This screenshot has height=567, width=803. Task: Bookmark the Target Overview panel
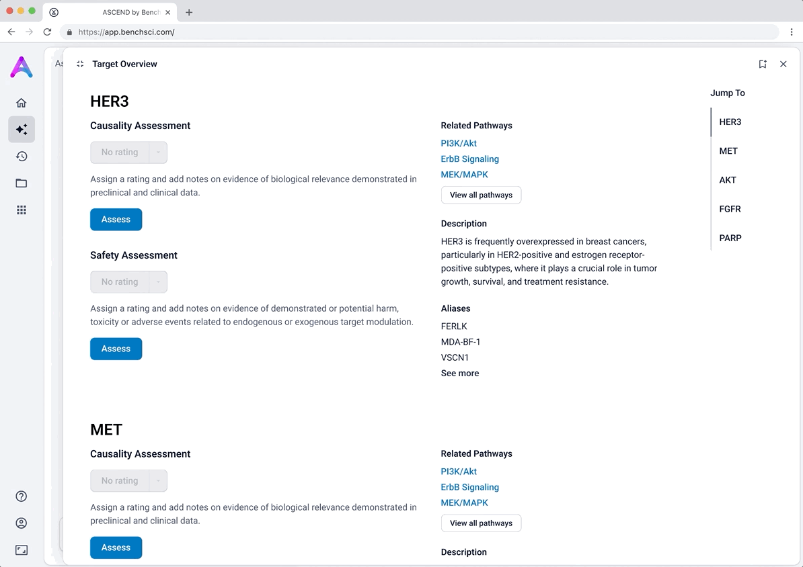point(763,64)
